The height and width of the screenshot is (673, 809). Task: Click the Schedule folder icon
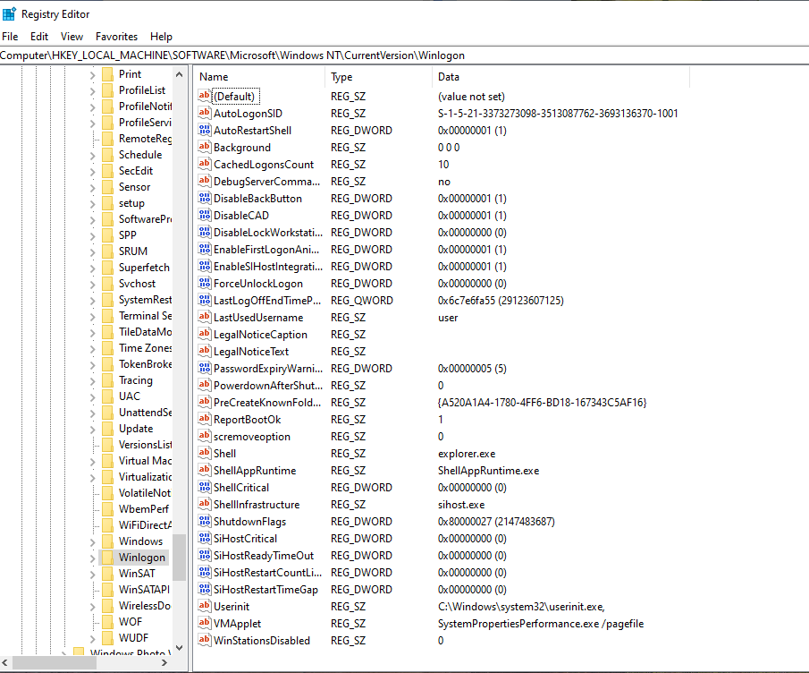tap(108, 155)
